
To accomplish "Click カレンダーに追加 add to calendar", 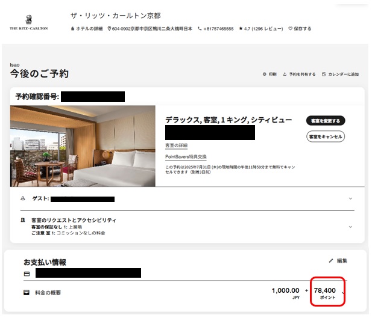I will (x=340, y=75).
